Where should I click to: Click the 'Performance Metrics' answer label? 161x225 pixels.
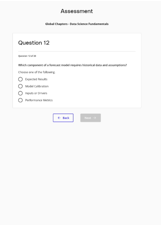click(39, 100)
